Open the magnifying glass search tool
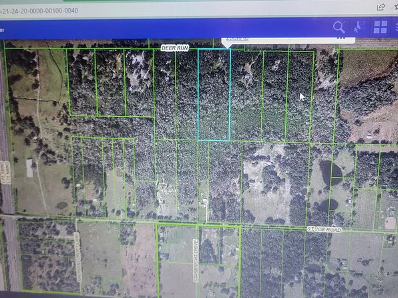Viewport: 398px width, 298px height. coord(339,27)
